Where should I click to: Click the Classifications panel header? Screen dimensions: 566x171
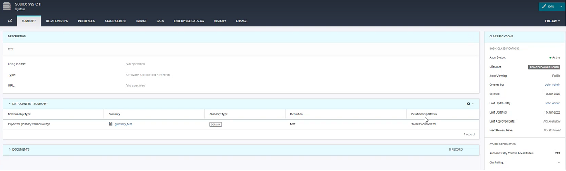click(525, 36)
